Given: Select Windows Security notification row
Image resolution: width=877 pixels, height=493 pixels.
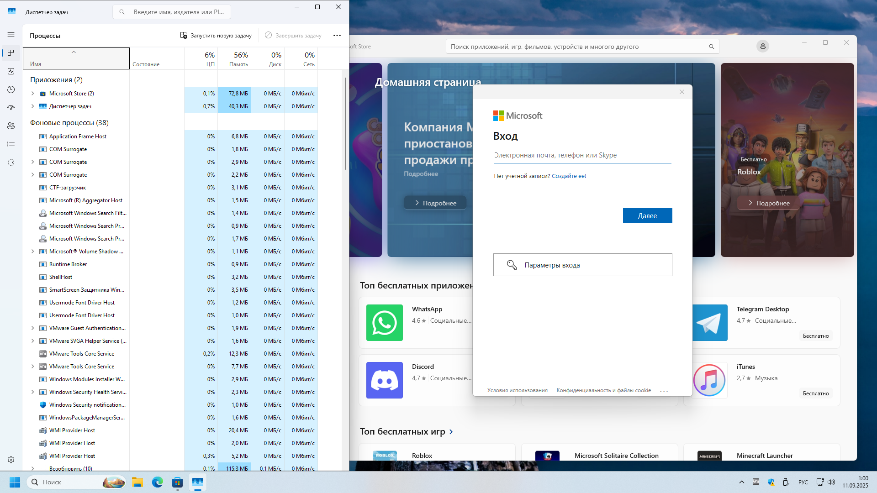Looking at the screenshot, I should [x=170, y=405].
